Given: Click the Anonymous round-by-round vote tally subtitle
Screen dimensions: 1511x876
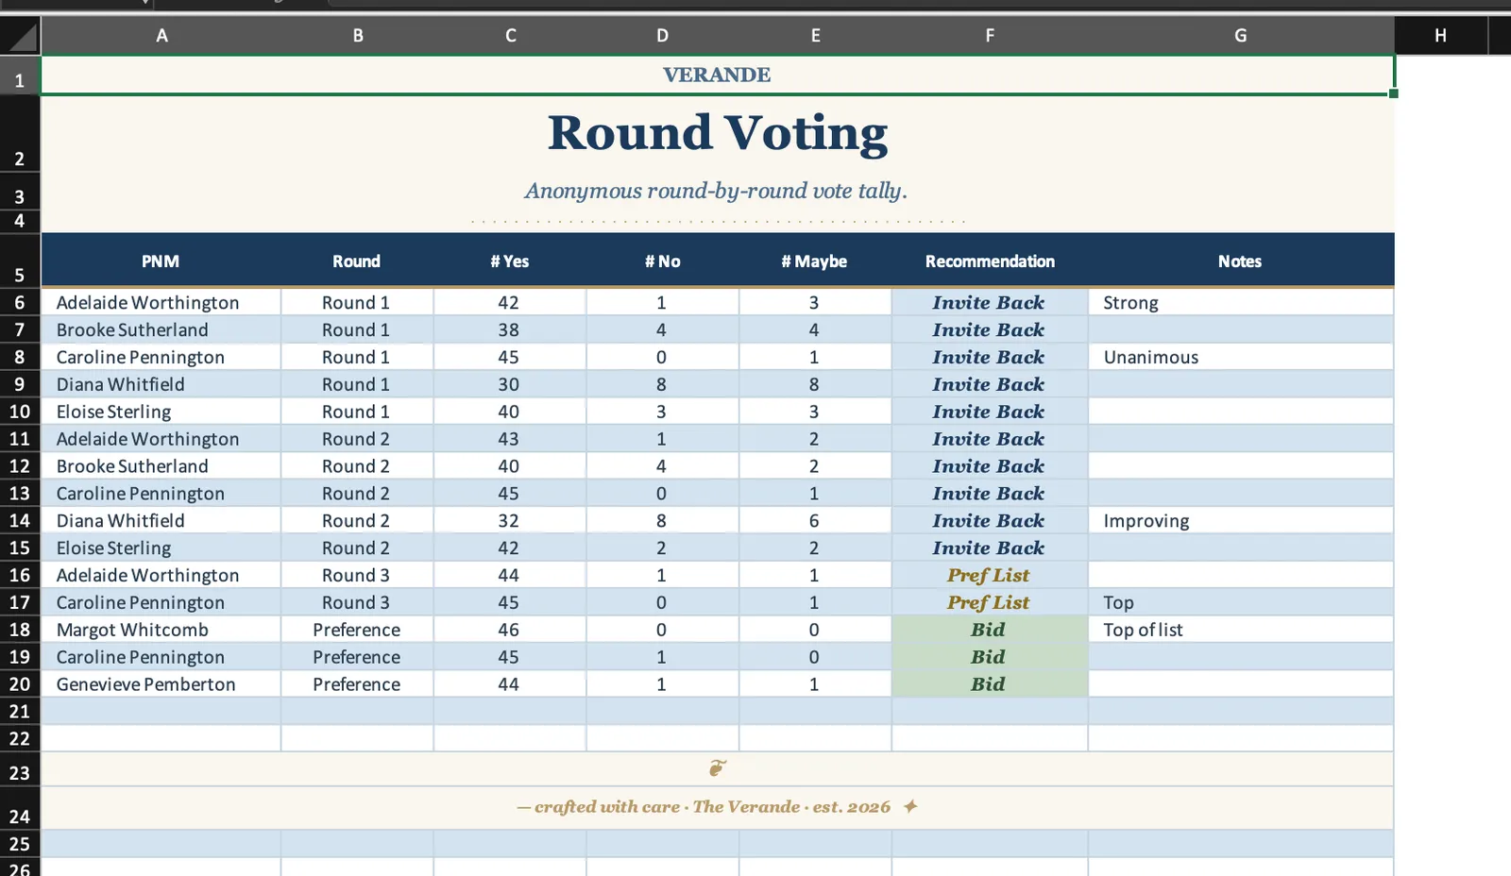Looking at the screenshot, I should pos(716,191).
